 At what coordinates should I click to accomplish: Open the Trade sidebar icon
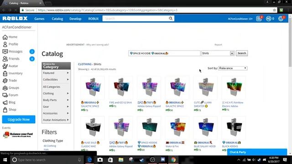[5, 81]
